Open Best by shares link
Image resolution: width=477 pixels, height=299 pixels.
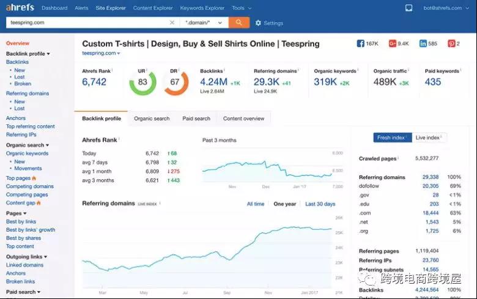23,238
